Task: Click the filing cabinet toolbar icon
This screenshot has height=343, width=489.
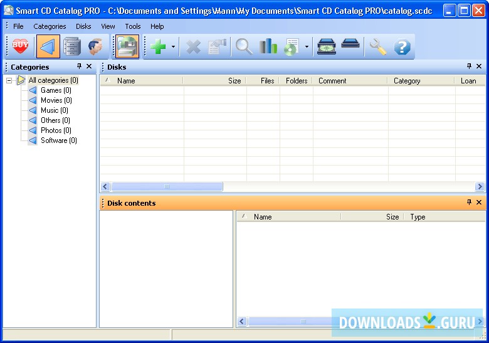Action: pyautogui.click(x=72, y=47)
